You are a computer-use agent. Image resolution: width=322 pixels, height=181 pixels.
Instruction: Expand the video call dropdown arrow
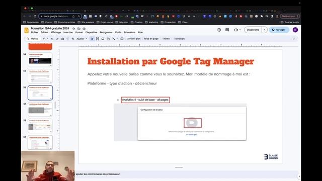[x=240, y=30]
